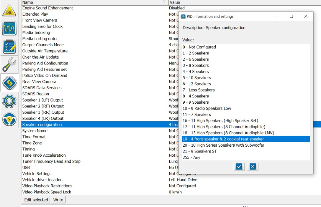Open the wrench service functions panel
Screen dimensions: 321x207
(x=9, y=64)
